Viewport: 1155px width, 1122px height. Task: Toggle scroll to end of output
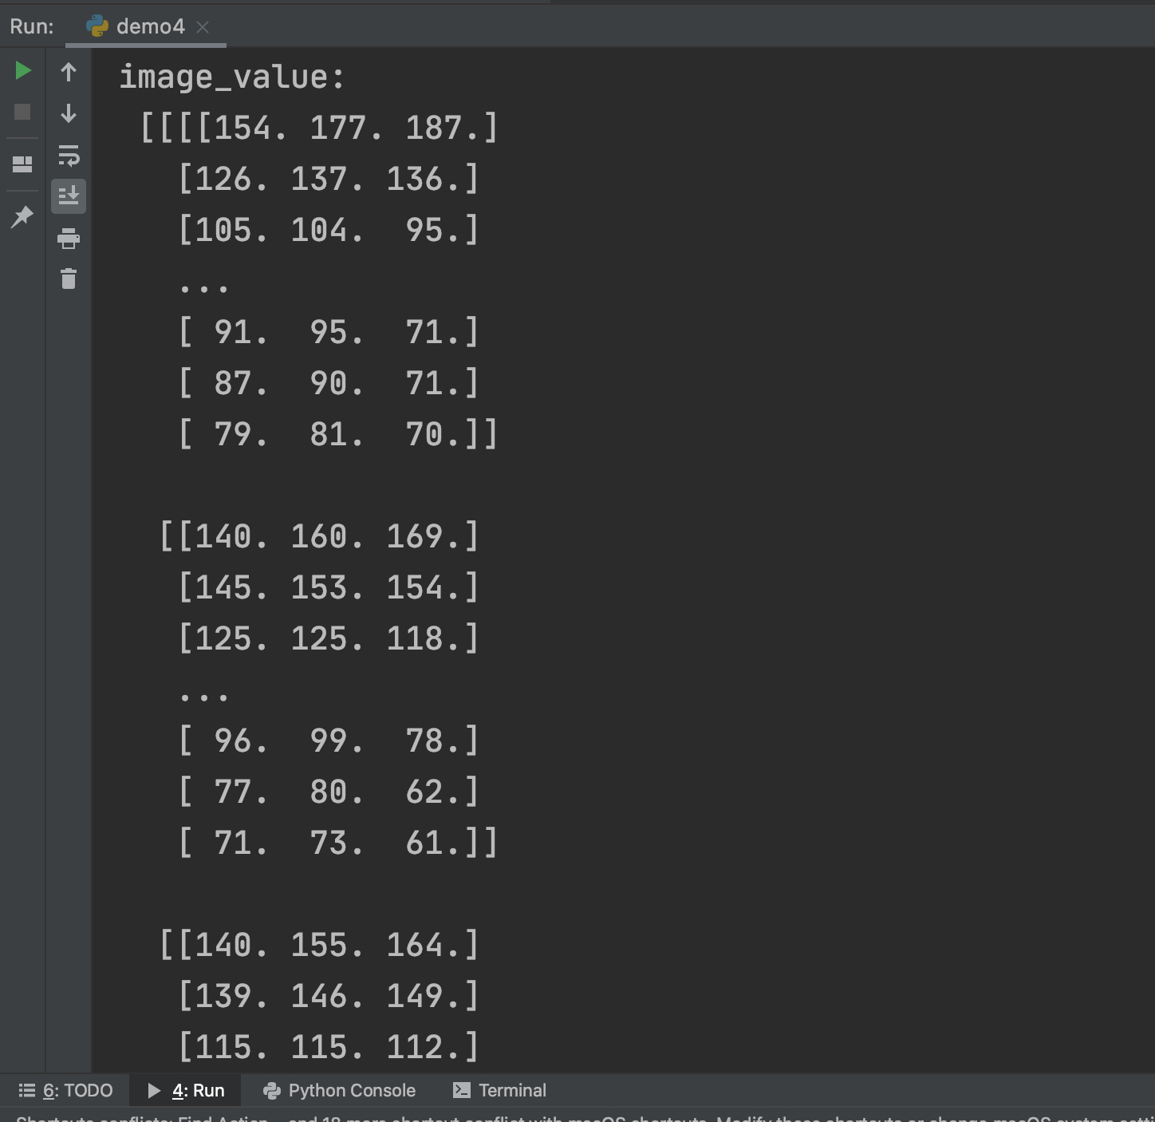(x=69, y=196)
